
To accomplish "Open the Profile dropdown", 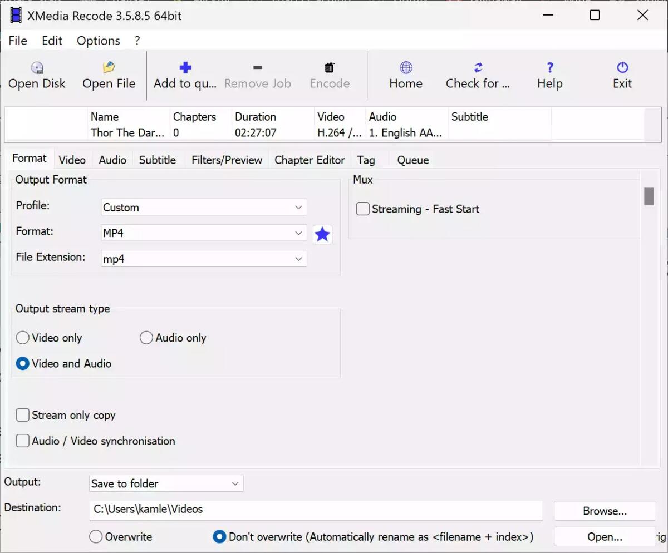I will click(x=203, y=207).
